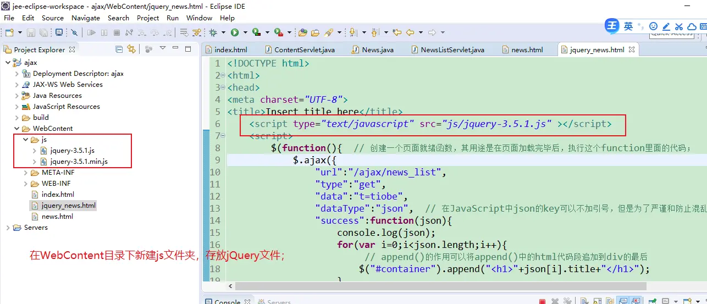
Task: Open the Navigate menu
Action: pyautogui.click(x=85, y=18)
